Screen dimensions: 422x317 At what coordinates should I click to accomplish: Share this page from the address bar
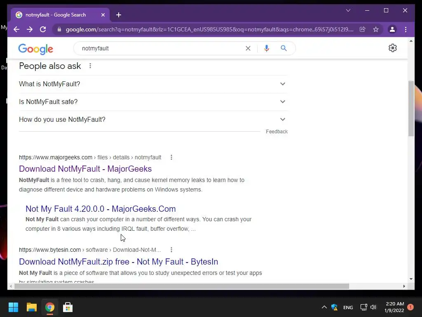(363, 29)
